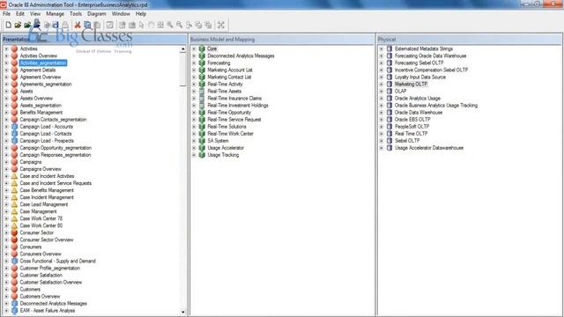Expand the Agreement Details node

pyautogui.click(x=6, y=70)
